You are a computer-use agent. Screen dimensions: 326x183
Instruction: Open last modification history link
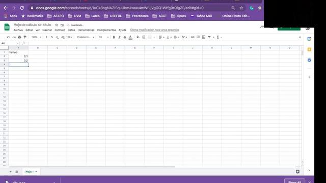155,30
